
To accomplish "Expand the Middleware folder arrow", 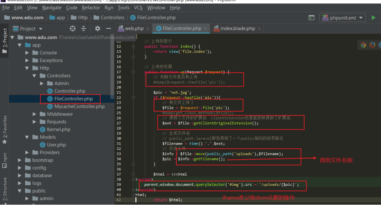I will click(34, 114).
